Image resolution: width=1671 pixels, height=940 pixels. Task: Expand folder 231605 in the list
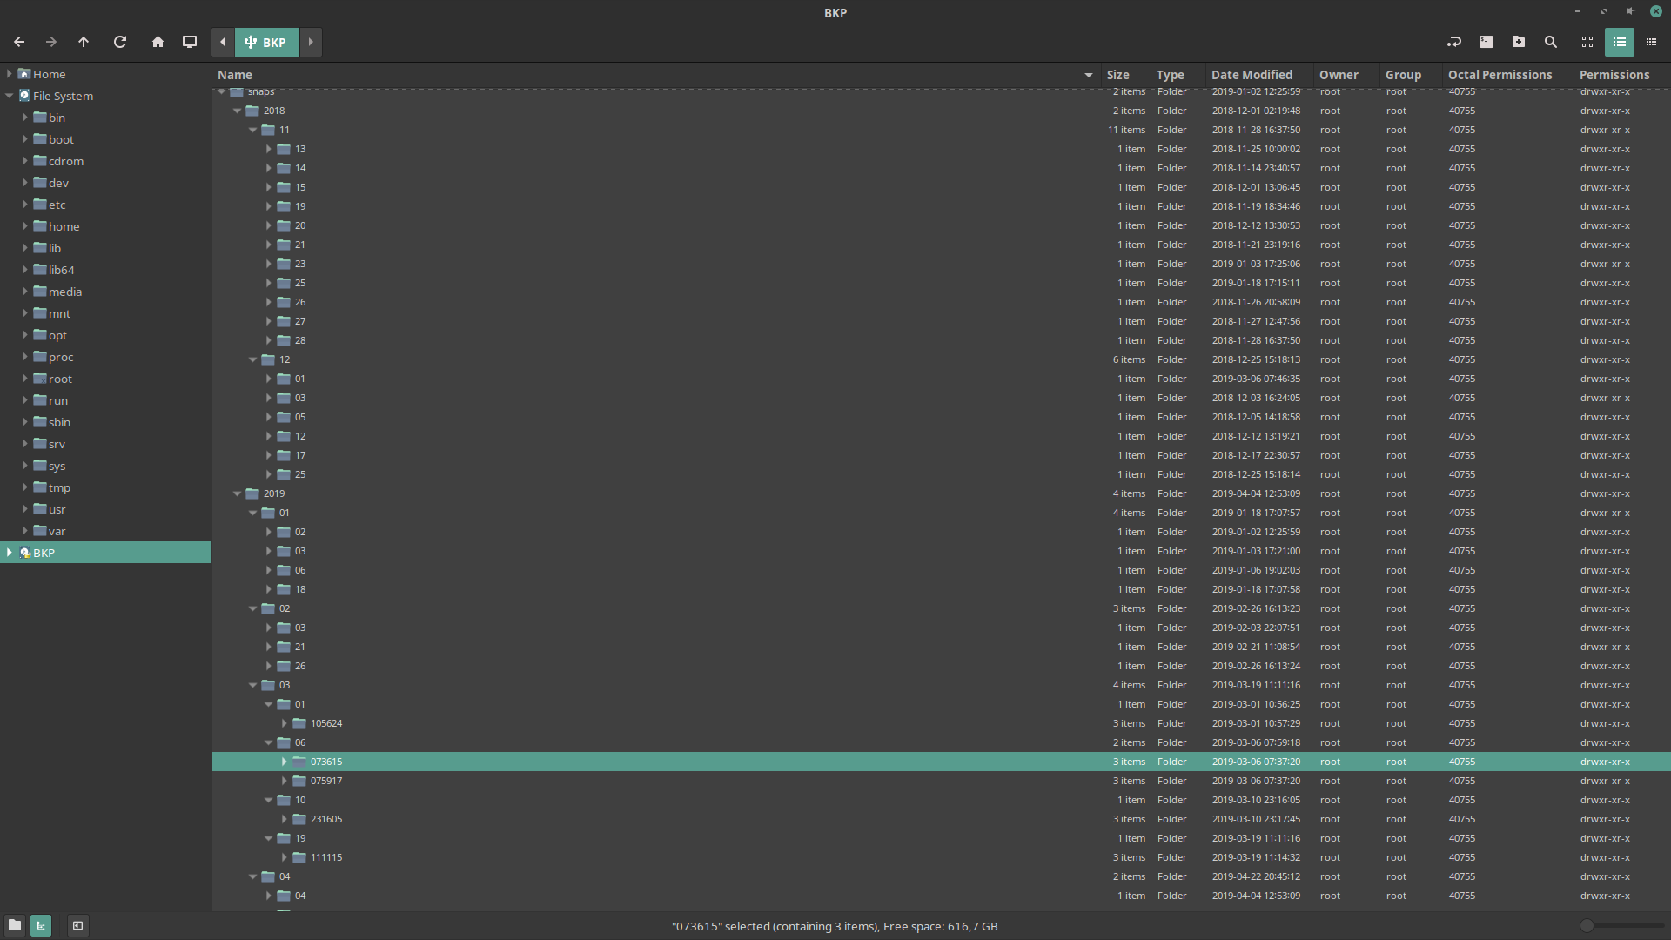point(285,819)
